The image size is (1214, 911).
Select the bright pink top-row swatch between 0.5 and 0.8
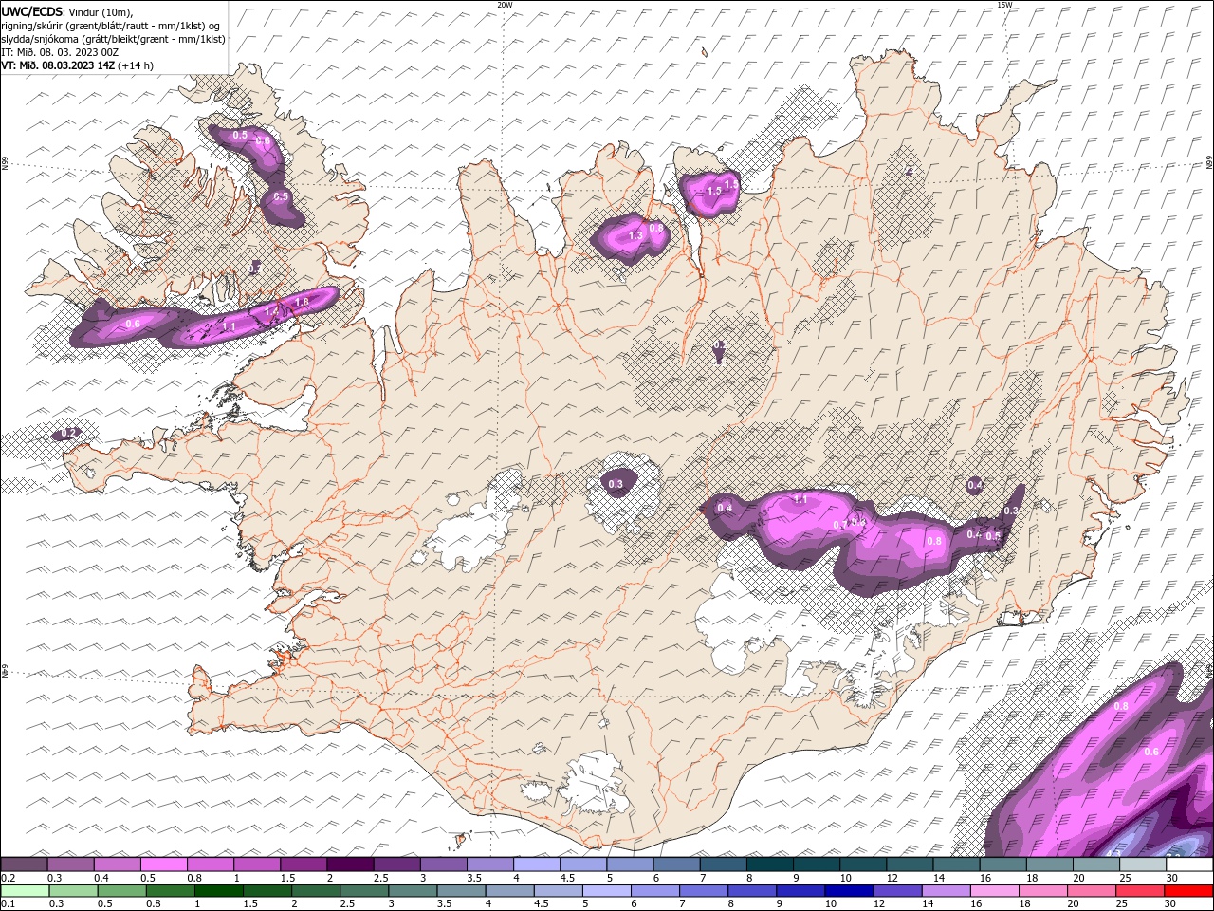(163, 865)
